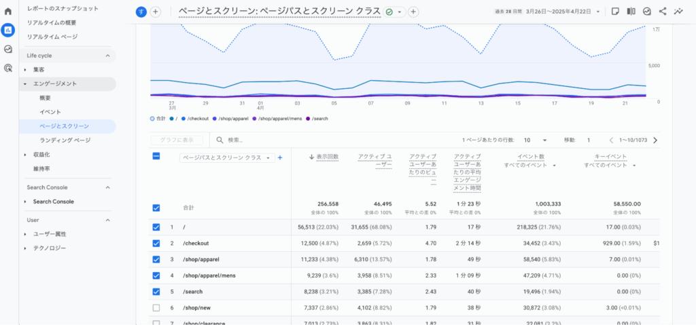Collapse the エンゲージメント menu
The width and height of the screenshot is (696, 325).
(x=25, y=84)
